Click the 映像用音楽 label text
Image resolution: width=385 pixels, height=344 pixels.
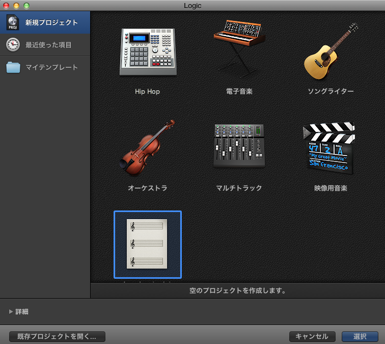(x=331, y=188)
